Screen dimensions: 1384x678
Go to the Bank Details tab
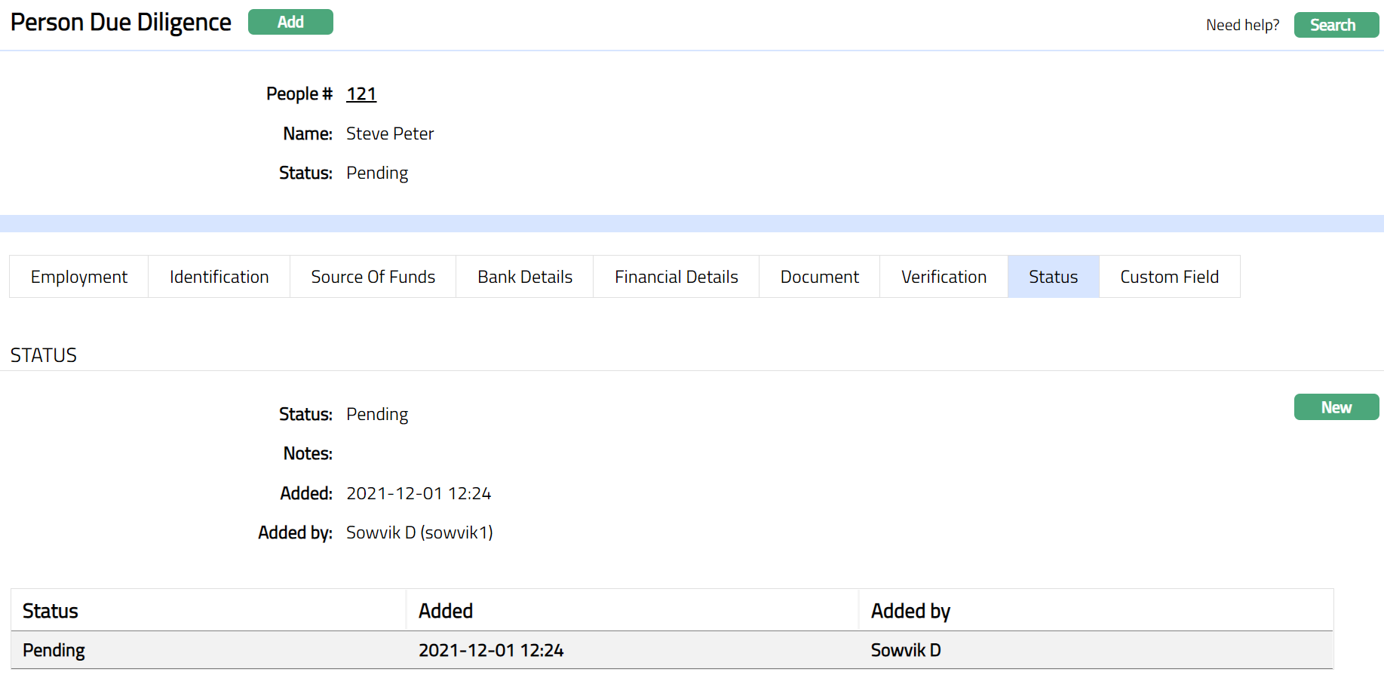pos(525,277)
